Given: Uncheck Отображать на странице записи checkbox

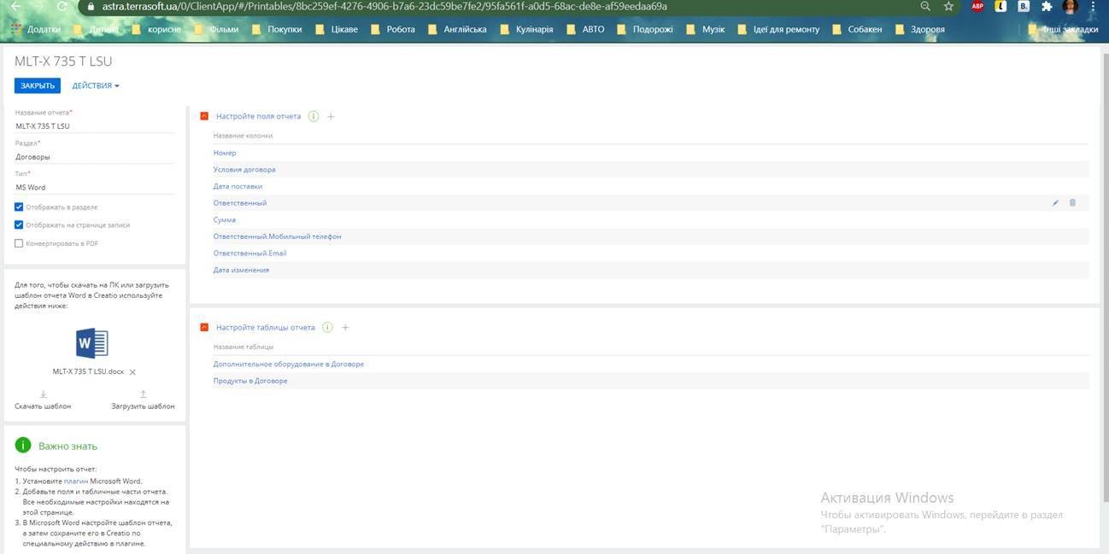Looking at the screenshot, I should pos(19,225).
